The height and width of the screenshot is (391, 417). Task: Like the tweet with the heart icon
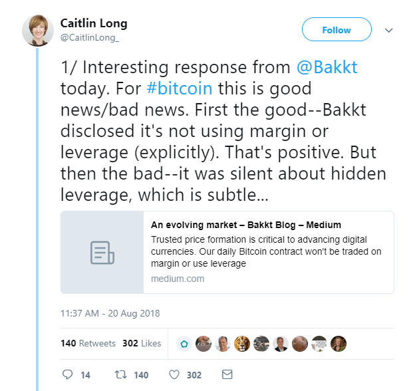tap(175, 375)
